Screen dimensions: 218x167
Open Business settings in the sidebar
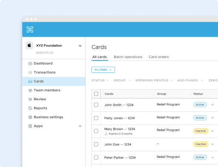(x=54, y=117)
